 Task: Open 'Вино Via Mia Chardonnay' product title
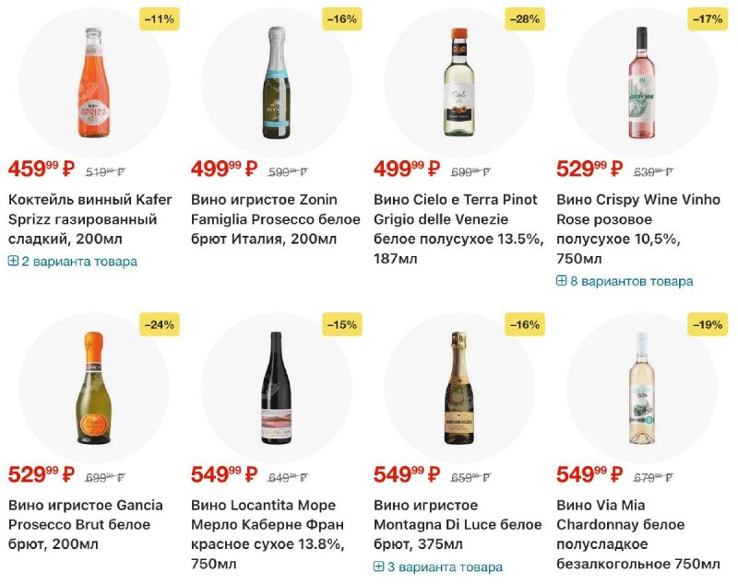(637, 534)
